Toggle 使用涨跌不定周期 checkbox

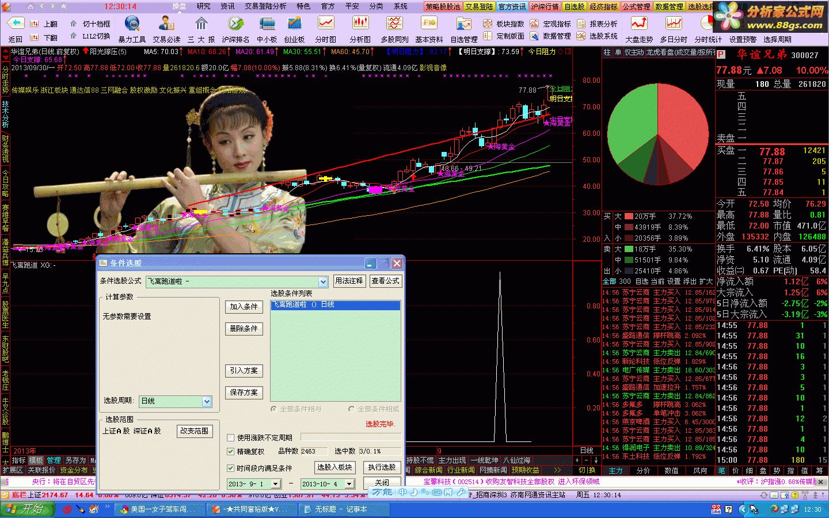pyautogui.click(x=231, y=437)
